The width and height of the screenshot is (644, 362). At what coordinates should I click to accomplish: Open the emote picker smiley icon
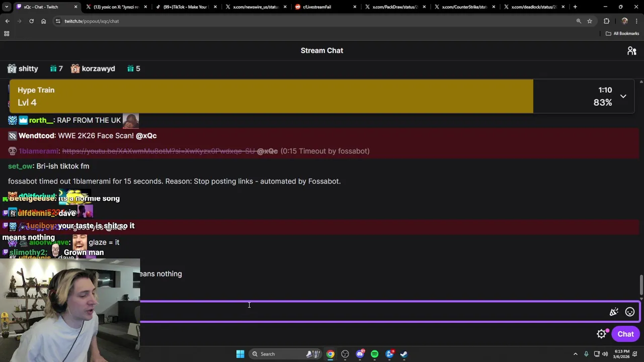(x=629, y=312)
